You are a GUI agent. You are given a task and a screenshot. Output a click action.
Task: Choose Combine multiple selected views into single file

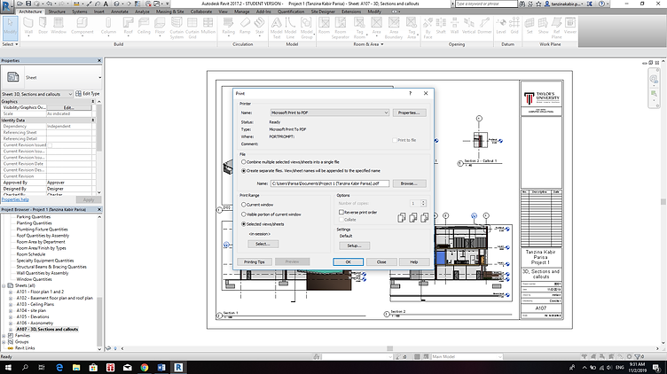point(244,162)
